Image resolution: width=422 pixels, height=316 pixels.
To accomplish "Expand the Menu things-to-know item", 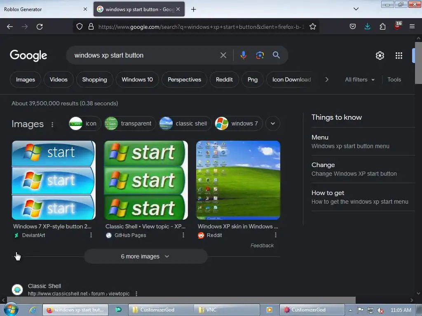I will (363, 142).
